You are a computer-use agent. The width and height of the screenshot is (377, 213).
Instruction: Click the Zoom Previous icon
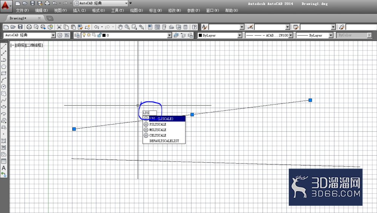tap(142, 27)
